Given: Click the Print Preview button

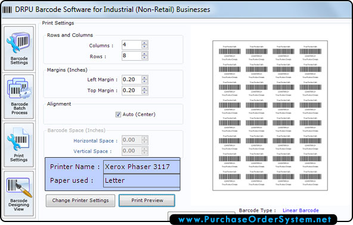Looking at the screenshot, I should click(147, 201).
